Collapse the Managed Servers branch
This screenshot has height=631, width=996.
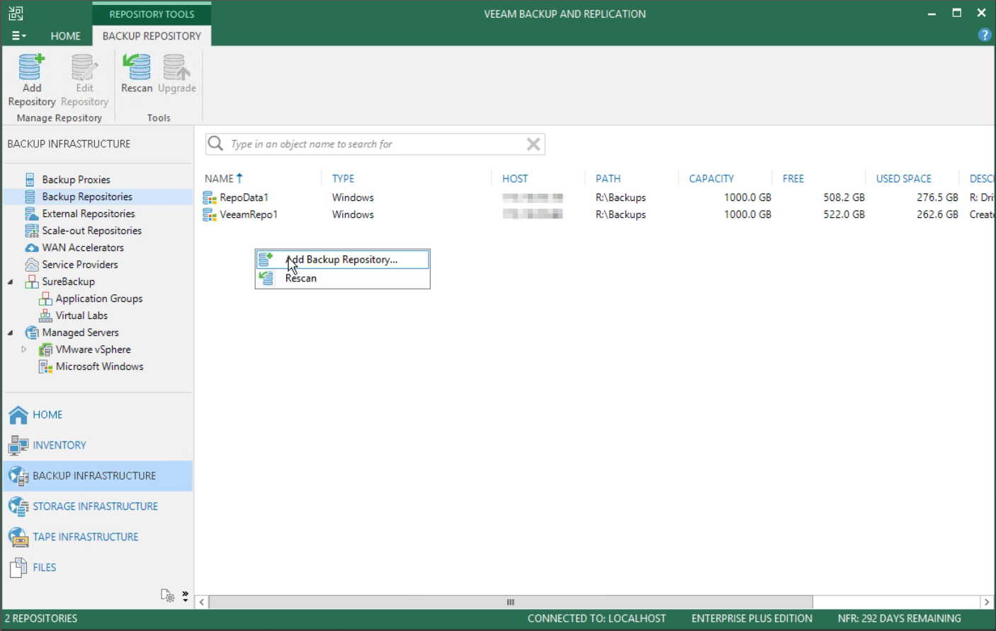(11, 332)
